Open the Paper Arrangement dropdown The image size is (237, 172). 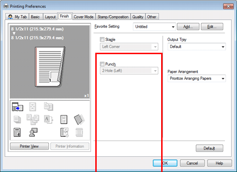click(x=197, y=78)
